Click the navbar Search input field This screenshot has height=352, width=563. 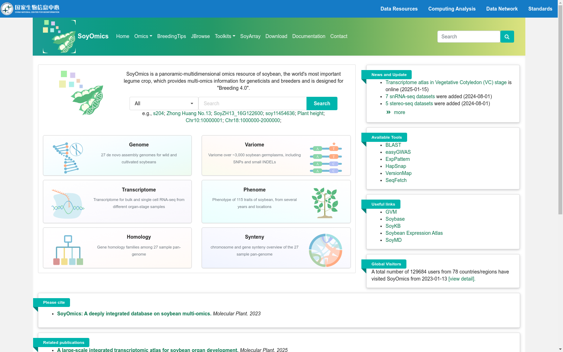tap(469, 37)
